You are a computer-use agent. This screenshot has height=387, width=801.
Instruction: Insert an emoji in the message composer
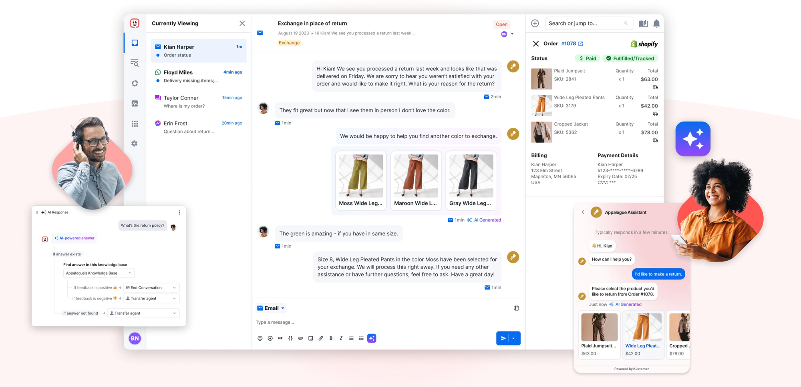pos(260,338)
